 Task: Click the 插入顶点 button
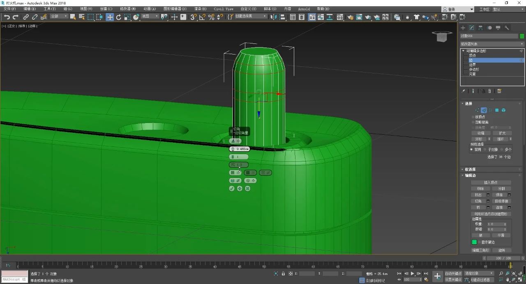point(491,182)
